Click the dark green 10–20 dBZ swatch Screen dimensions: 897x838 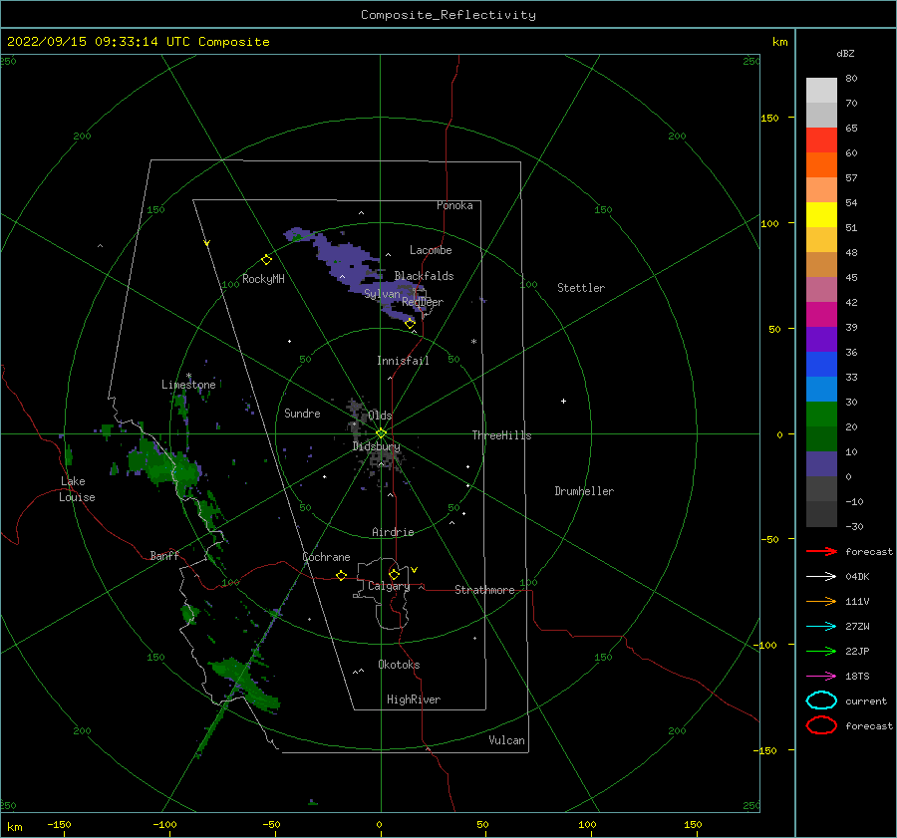pyautogui.click(x=821, y=438)
